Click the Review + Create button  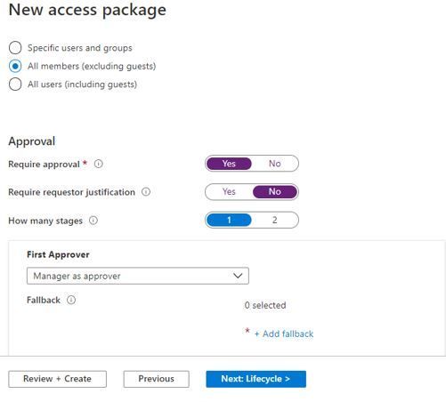(57, 379)
